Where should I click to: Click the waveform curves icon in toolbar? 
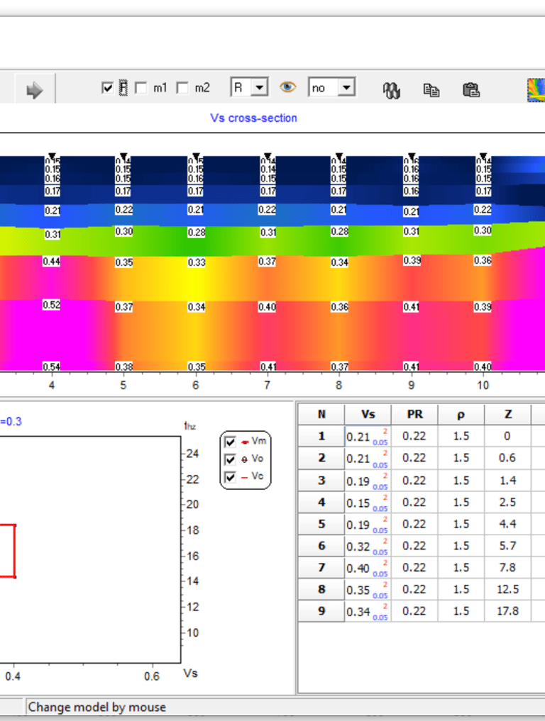(391, 90)
